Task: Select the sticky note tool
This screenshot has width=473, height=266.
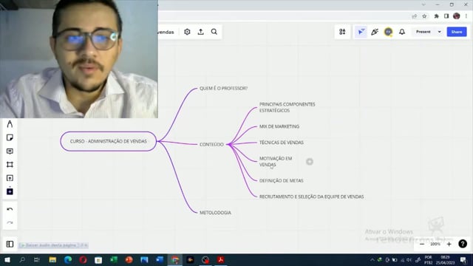Action: point(10,137)
